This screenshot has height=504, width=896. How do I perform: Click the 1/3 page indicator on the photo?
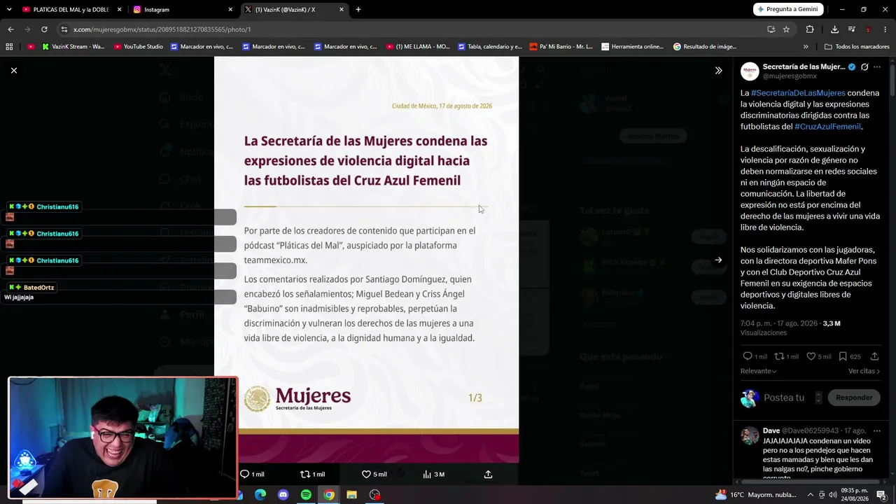[x=475, y=398]
